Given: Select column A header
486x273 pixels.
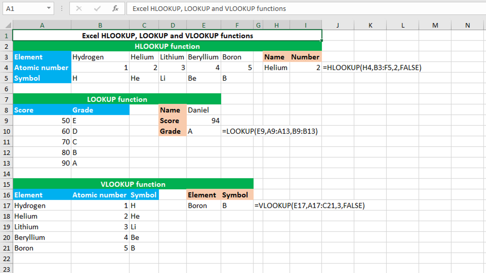Looking at the screenshot, I should pyautogui.click(x=42, y=25).
